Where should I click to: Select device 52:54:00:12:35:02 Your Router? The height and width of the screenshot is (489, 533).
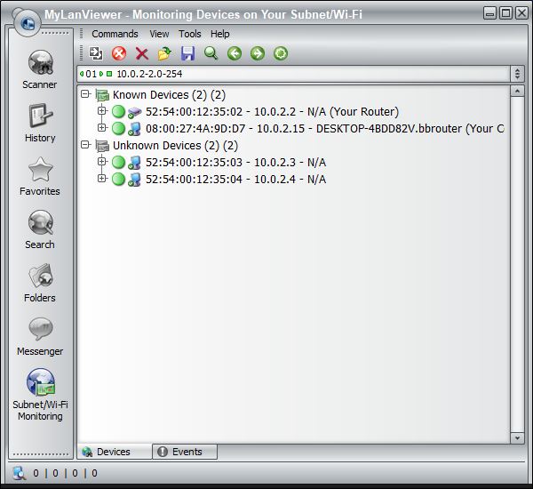pyautogui.click(x=272, y=112)
